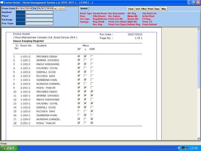Open the Vacant Room report
201x151 pixels.
100,13
